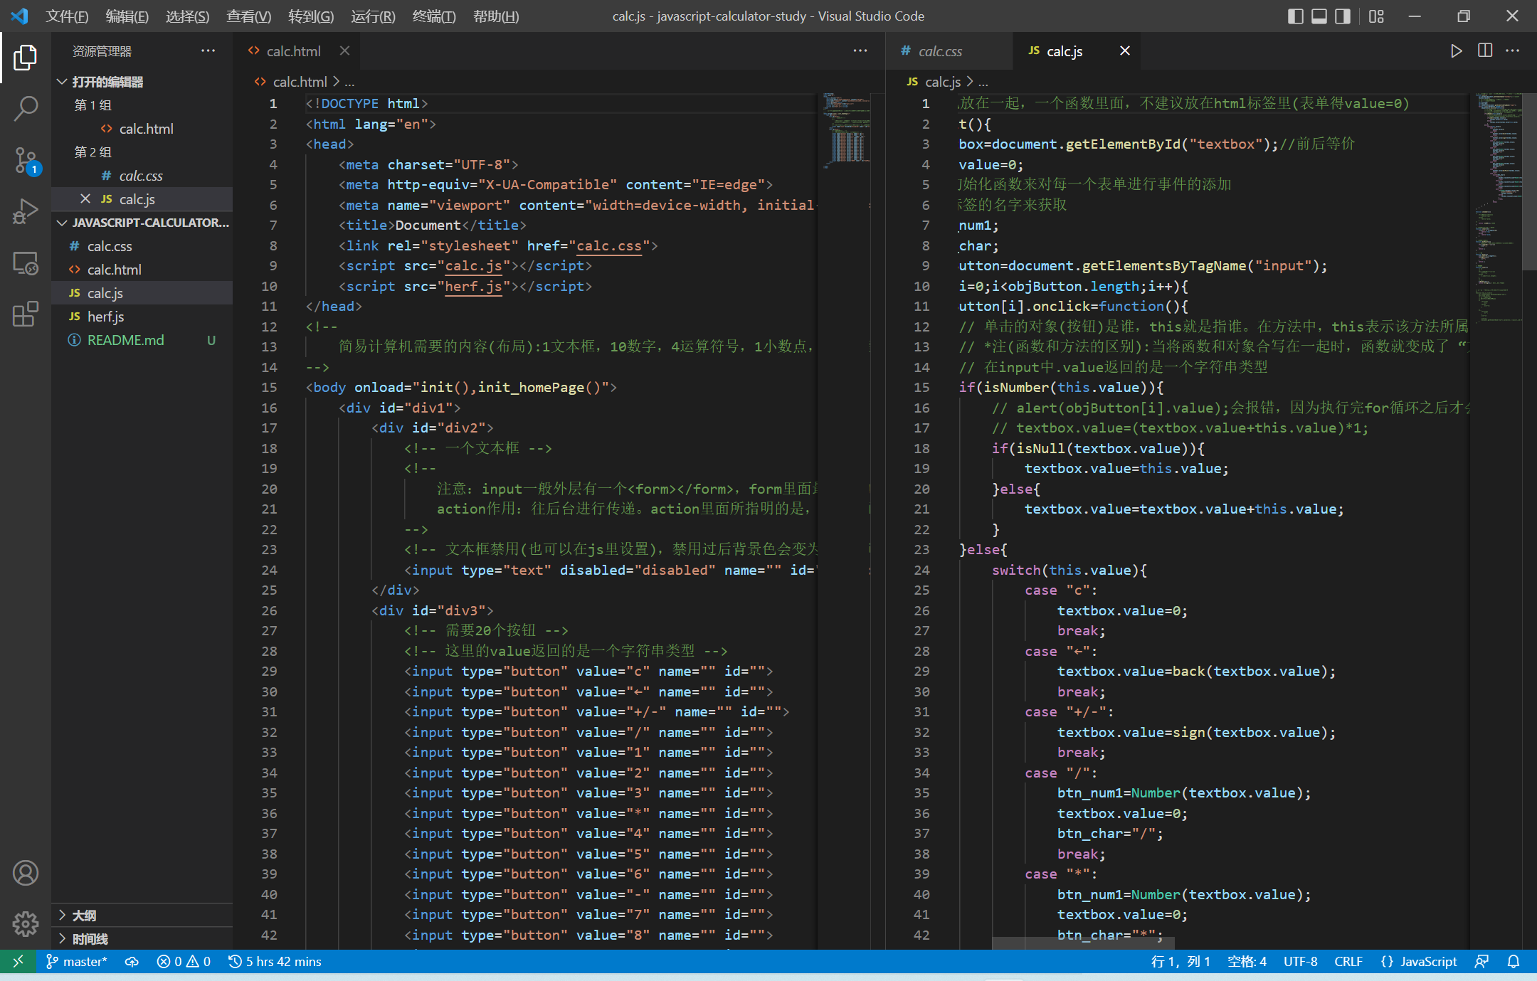The image size is (1537, 981).
Task: Open the Accounts menu icon
Action: [26, 873]
